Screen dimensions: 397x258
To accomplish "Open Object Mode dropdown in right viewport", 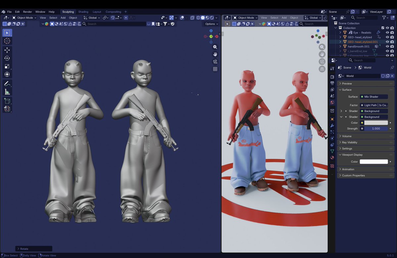I will 246,18.
